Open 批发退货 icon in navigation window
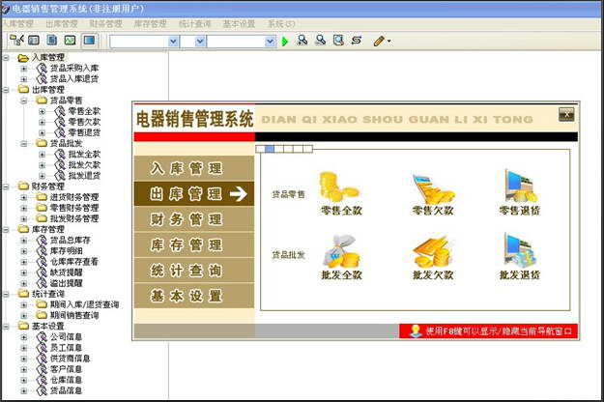 point(520,250)
